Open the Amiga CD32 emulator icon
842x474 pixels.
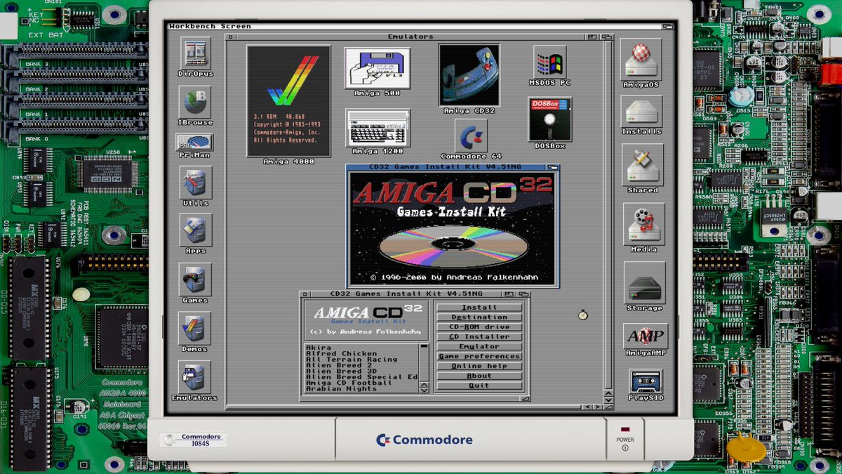point(469,75)
